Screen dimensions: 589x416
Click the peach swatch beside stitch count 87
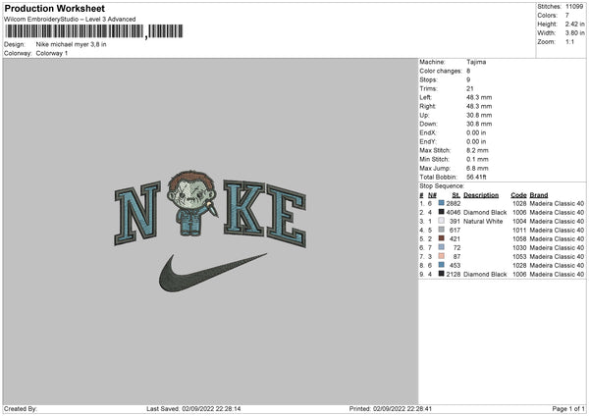click(x=442, y=256)
